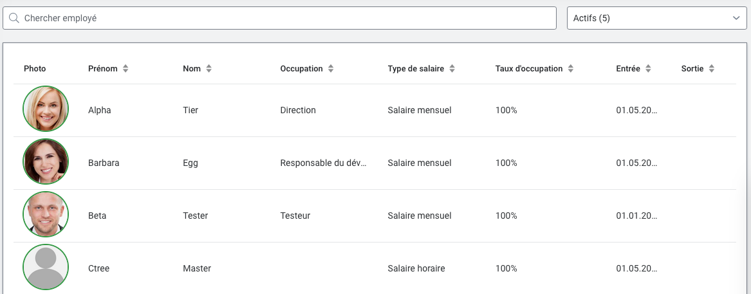Sort table by Nom column
751x294 pixels.
point(209,69)
